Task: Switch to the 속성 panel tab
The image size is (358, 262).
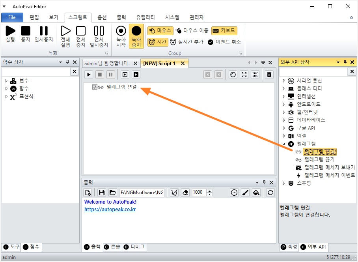Action: (289, 247)
